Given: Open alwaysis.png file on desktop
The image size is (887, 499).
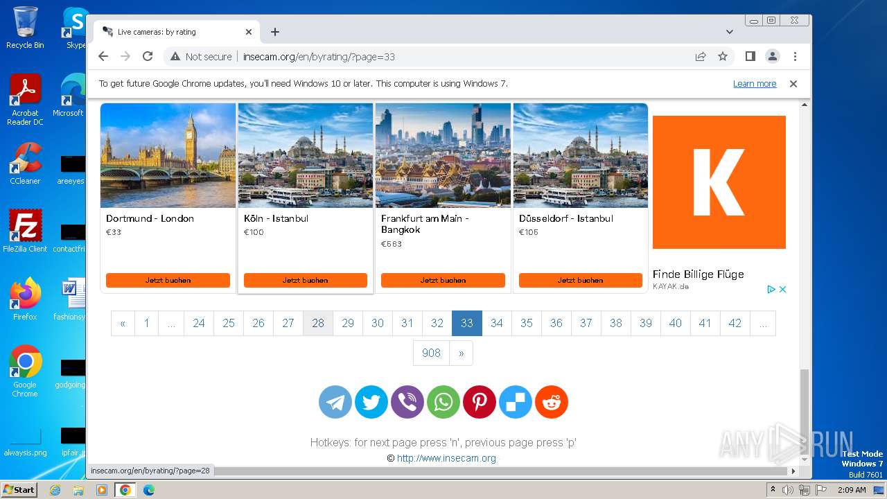Looking at the screenshot, I should [25, 441].
